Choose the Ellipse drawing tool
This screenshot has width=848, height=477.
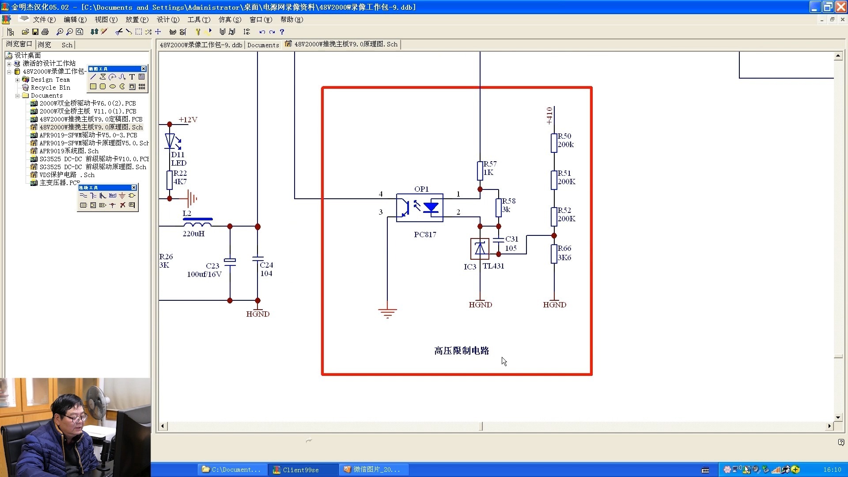tap(113, 87)
